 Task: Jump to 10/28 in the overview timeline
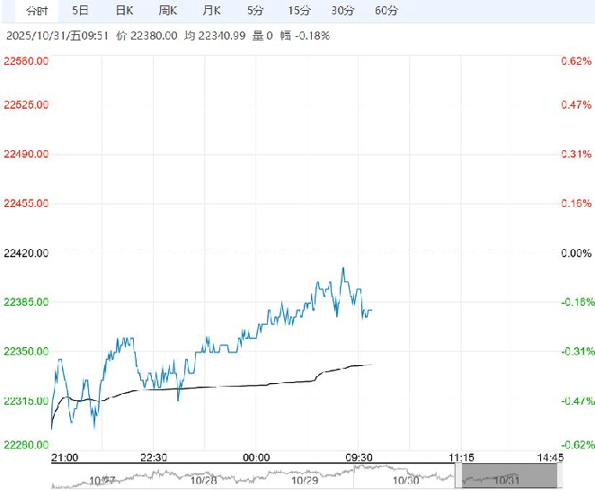[207, 481]
